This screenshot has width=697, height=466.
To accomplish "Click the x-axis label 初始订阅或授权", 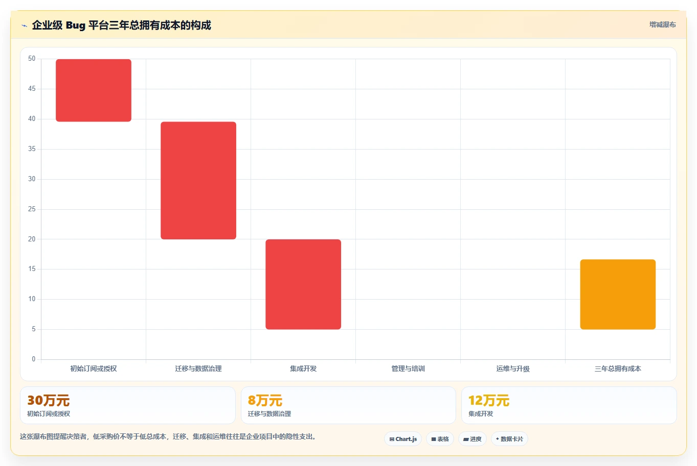I will (x=94, y=369).
